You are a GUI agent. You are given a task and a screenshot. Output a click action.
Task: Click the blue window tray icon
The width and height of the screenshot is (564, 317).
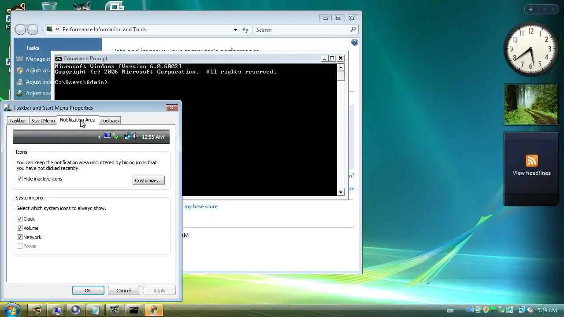[470, 310]
